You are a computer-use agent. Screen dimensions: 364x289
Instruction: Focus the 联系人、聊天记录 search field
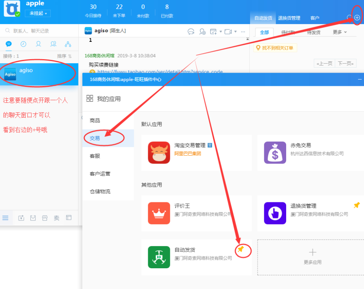pos(39,31)
